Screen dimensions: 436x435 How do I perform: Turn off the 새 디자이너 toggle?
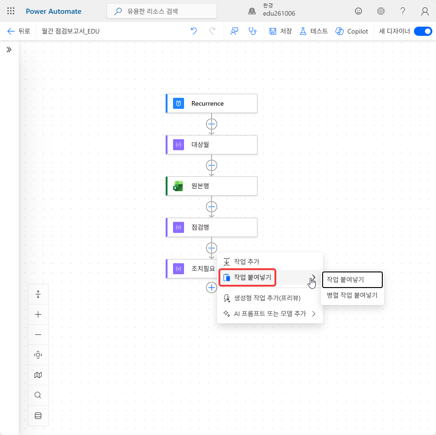(x=423, y=31)
